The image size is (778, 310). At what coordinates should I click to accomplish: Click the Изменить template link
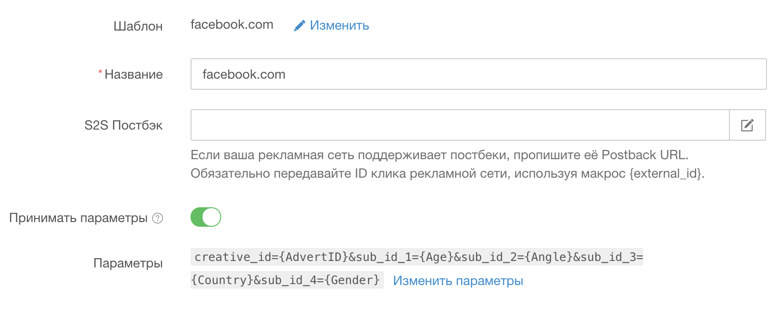339,25
